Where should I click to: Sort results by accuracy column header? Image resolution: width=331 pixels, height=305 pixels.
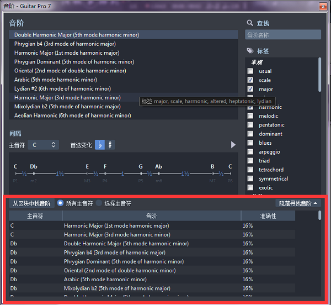click(268, 216)
